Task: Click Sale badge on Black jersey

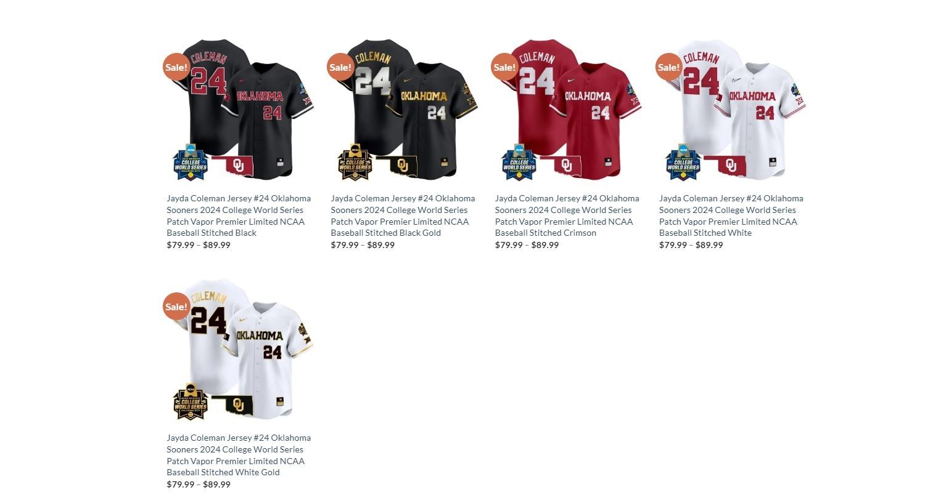Action: (176, 67)
